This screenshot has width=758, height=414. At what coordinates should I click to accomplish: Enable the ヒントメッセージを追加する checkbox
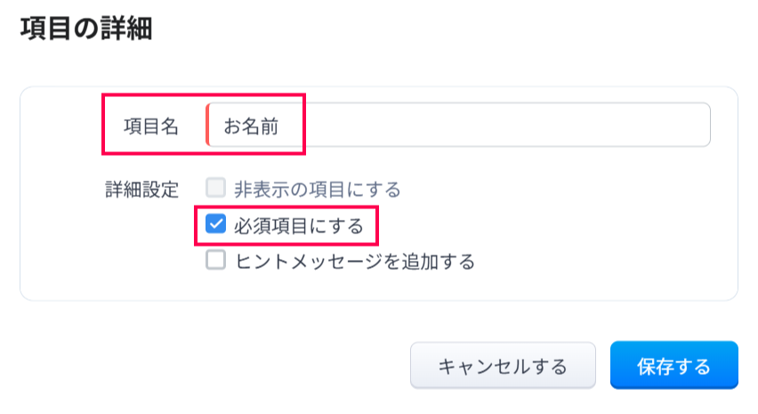pyautogui.click(x=215, y=261)
